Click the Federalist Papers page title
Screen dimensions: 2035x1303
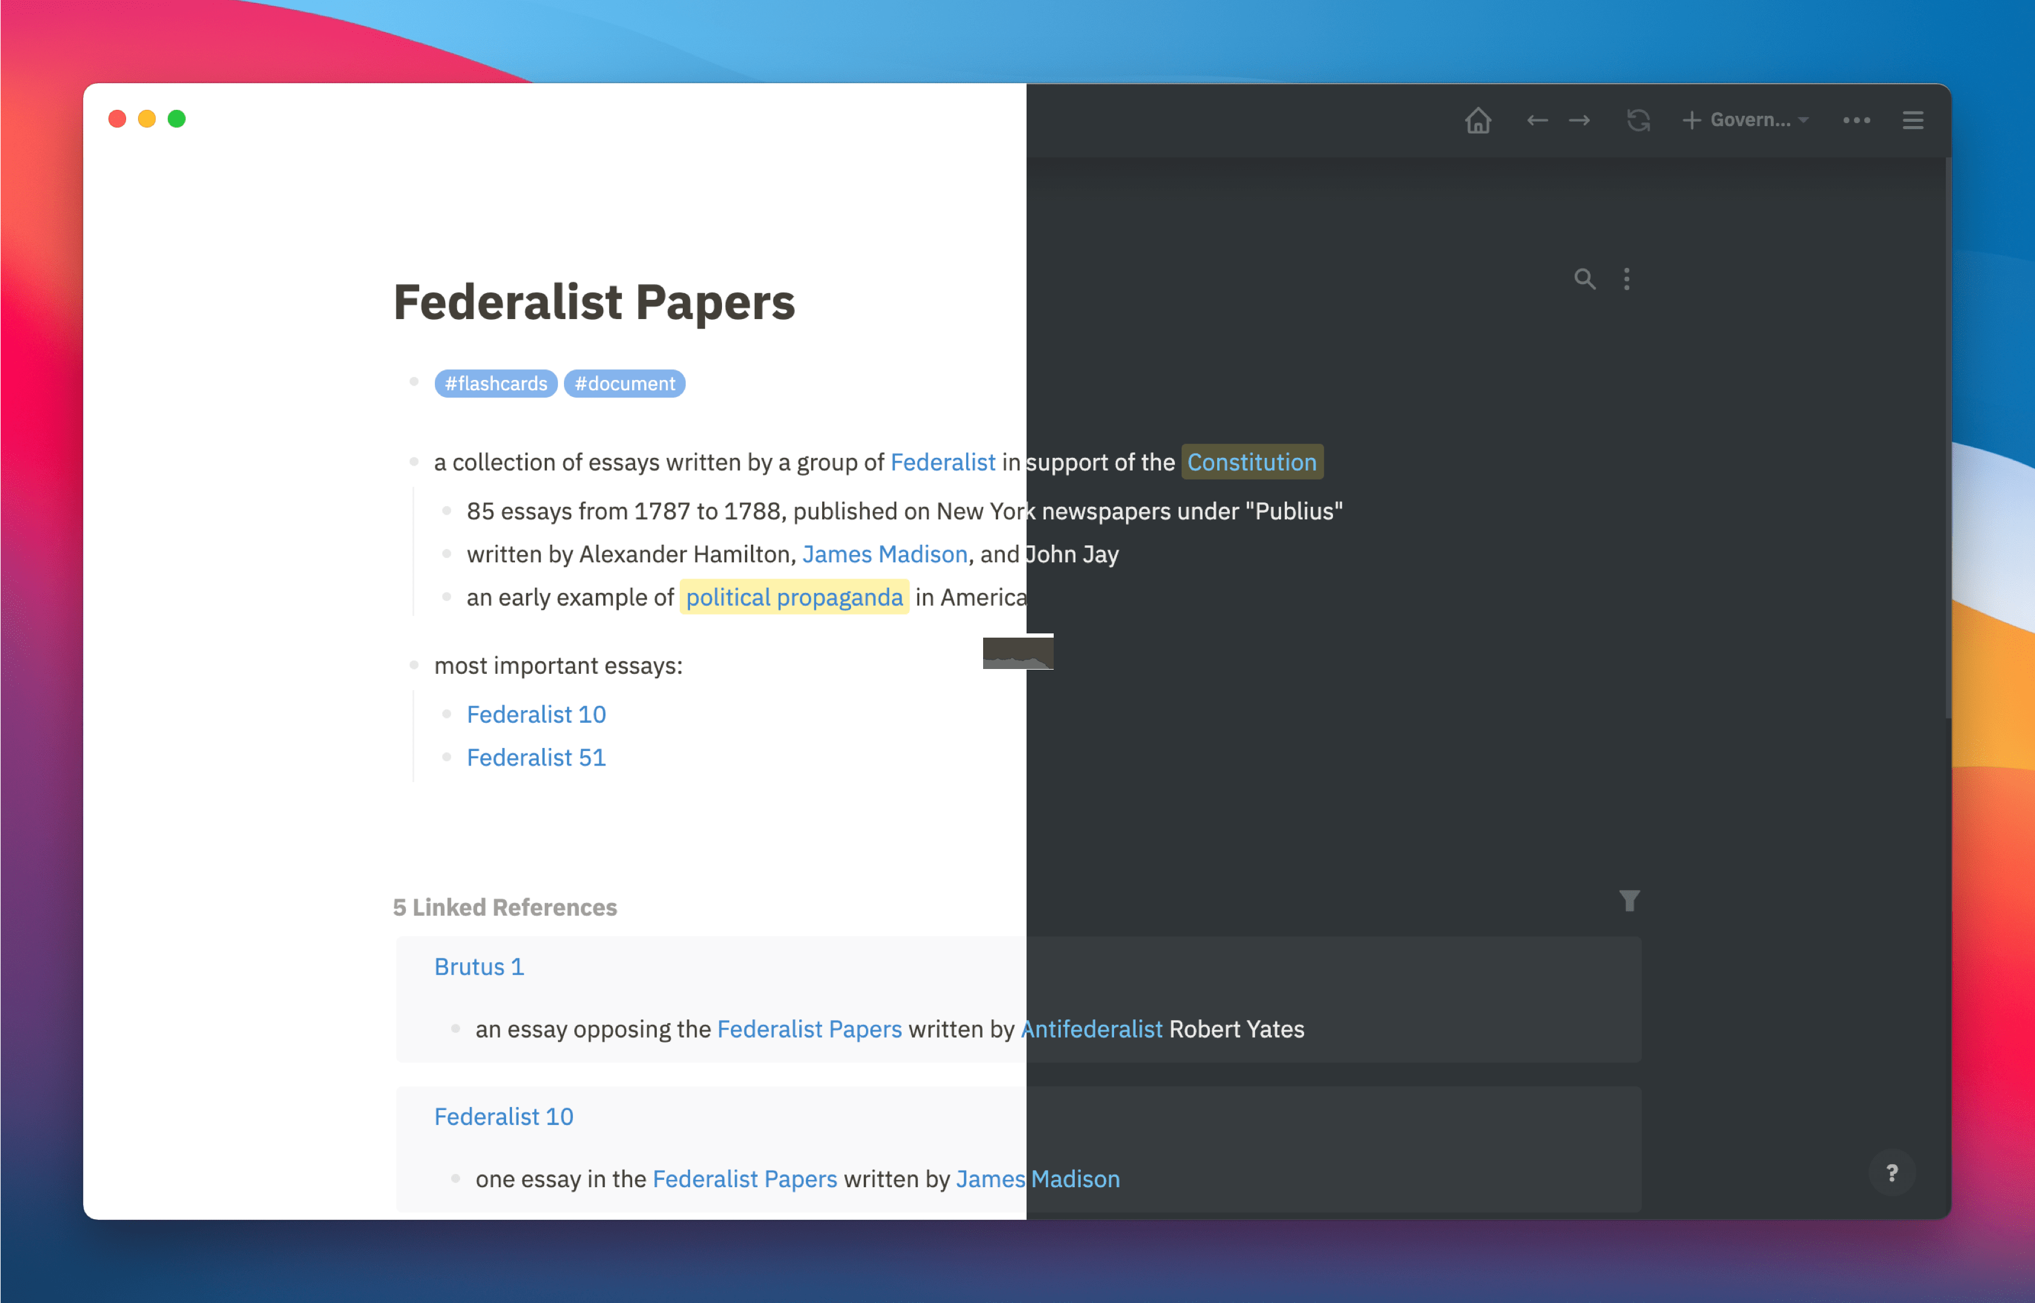pos(595,303)
